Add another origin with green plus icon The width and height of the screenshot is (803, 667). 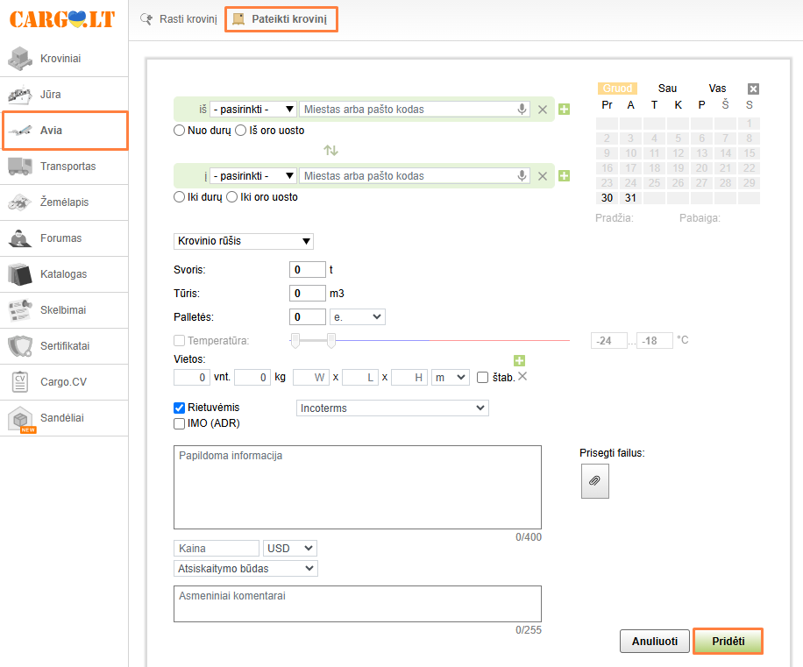[564, 110]
